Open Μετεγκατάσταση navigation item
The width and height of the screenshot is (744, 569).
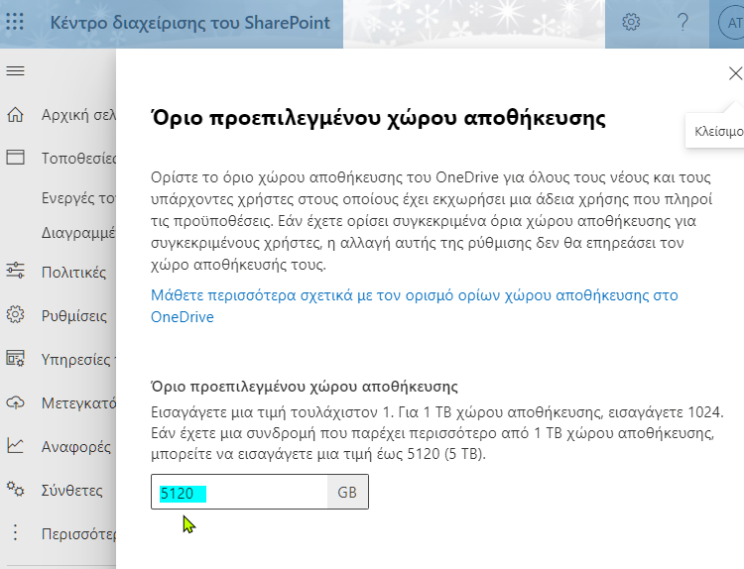(x=78, y=403)
